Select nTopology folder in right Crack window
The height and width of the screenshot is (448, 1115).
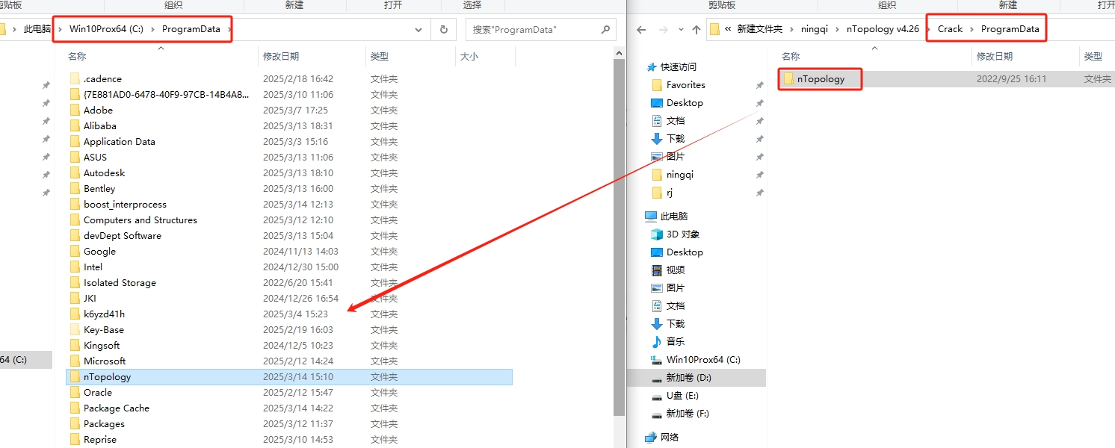821,78
